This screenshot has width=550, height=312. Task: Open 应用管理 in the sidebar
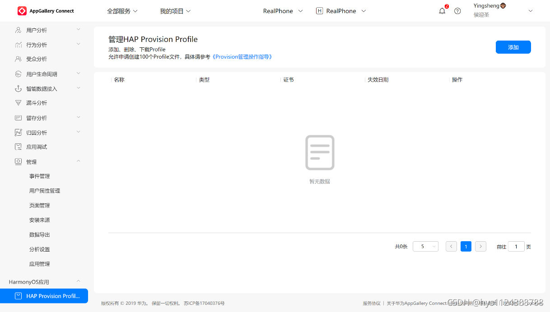(40, 264)
